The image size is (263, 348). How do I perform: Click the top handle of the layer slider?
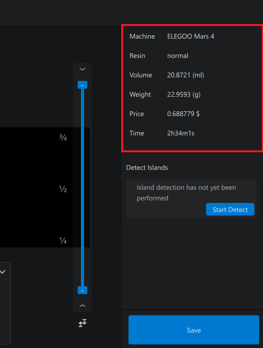[83, 85]
